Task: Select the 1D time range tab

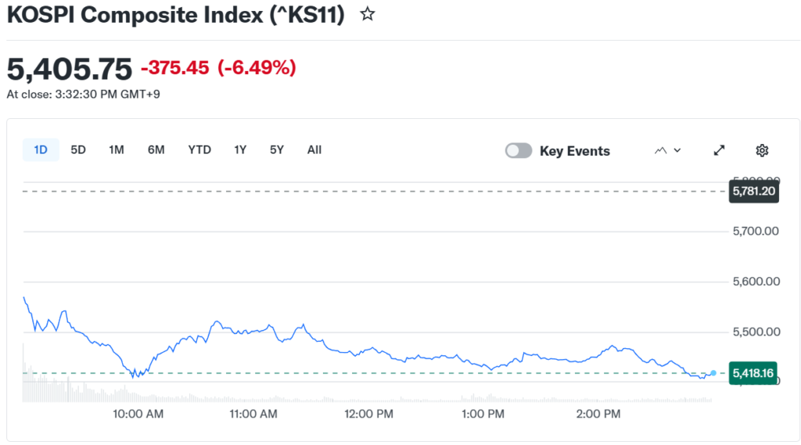Action: 41,149
